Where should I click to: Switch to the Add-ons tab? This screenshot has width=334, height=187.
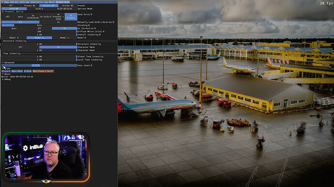[x=14, y=2]
